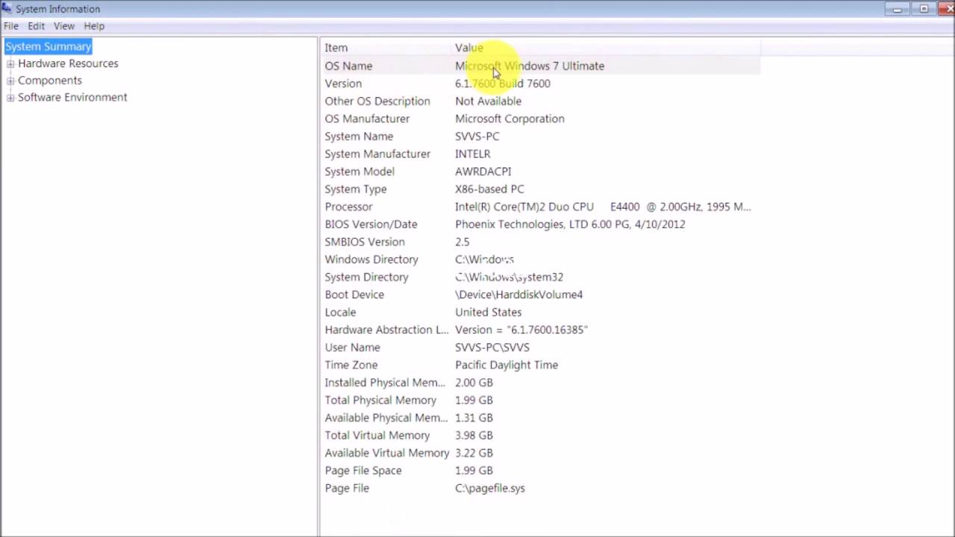Select the Windows Directory row
Image resolution: width=955 pixels, height=537 pixels.
[x=541, y=260]
